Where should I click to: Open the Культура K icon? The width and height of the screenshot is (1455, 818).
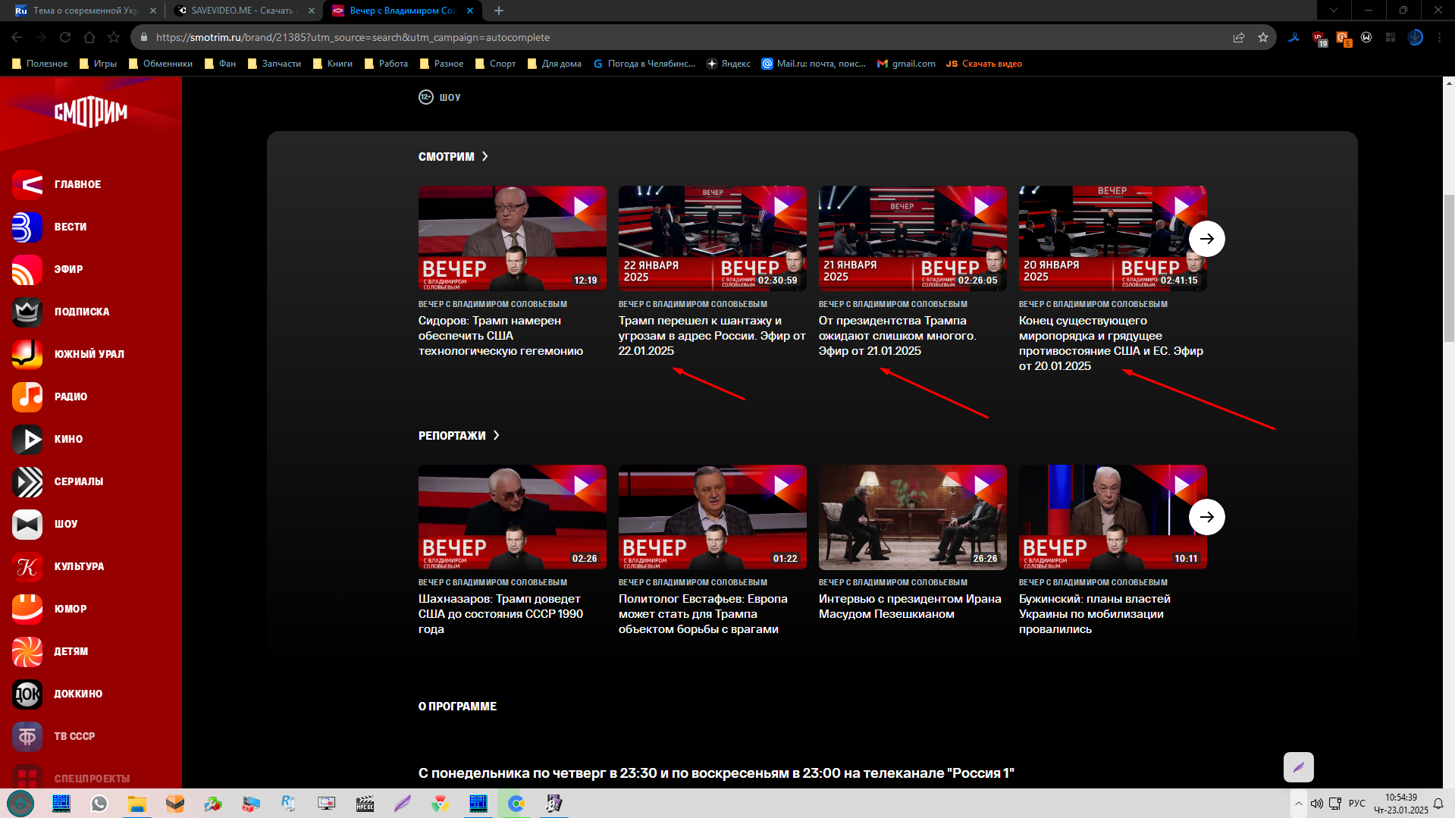click(27, 566)
